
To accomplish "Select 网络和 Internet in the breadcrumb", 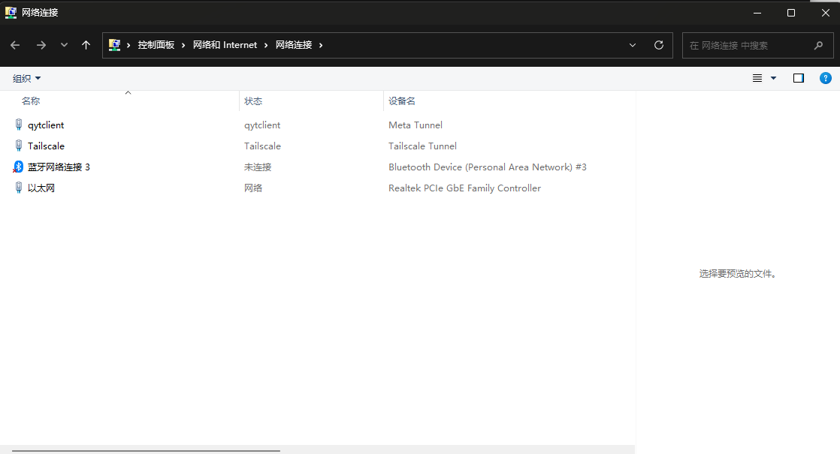I will coord(225,46).
